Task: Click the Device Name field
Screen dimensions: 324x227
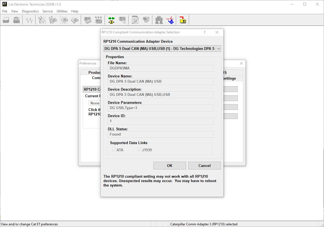Action: point(161,81)
